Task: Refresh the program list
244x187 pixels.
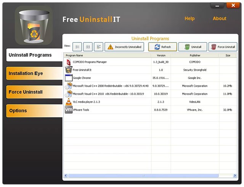Action: [162, 47]
